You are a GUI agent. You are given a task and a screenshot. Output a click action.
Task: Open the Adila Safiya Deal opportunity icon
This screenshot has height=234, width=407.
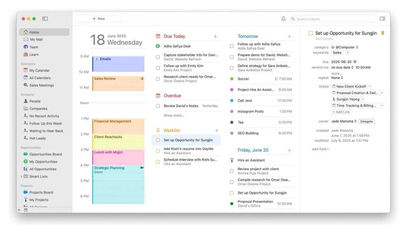(158, 46)
